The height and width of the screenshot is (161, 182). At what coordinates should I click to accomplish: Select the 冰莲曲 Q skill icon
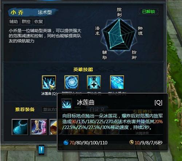click(49, 82)
